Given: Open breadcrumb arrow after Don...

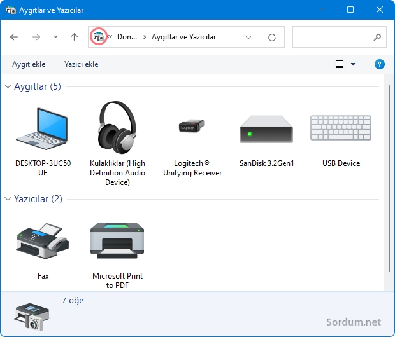Looking at the screenshot, I should 145,38.
